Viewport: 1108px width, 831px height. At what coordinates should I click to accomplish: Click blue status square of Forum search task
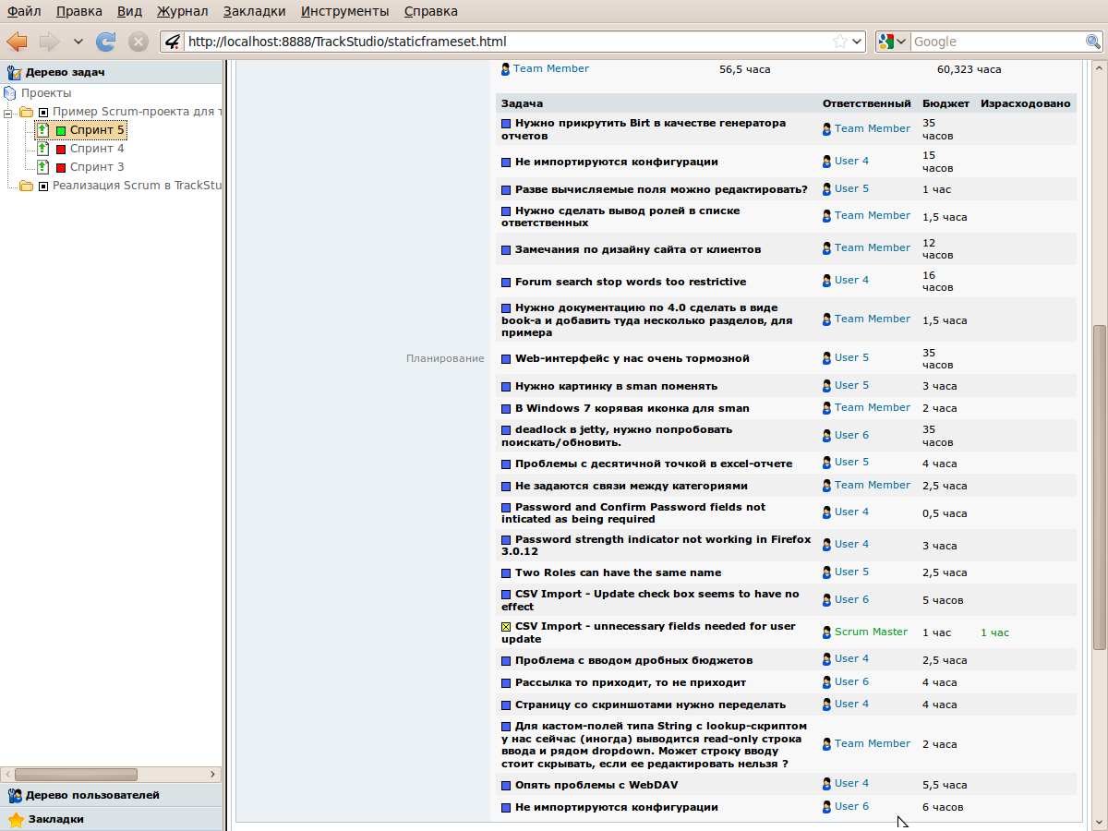(x=506, y=283)
